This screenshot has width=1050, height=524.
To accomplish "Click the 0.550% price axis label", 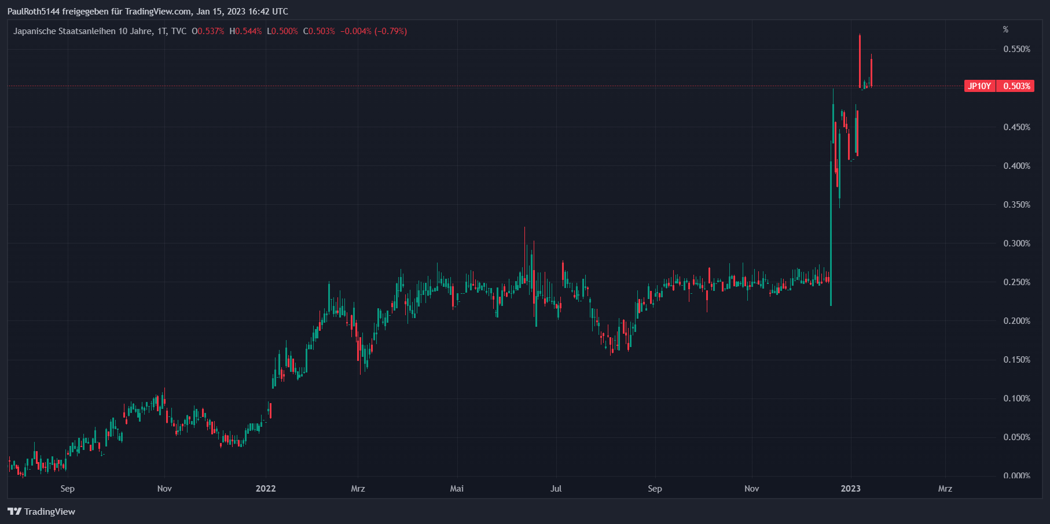I will (x=1016, y=49).
